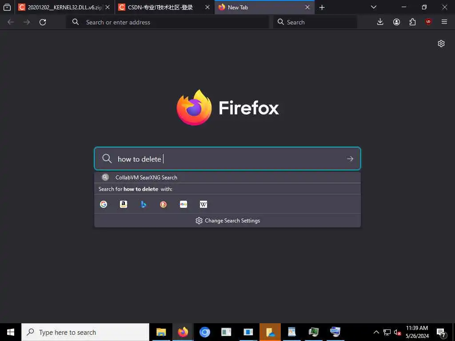Open Firefox Downloads panel
455x341 pixels.
coord(380,22)
